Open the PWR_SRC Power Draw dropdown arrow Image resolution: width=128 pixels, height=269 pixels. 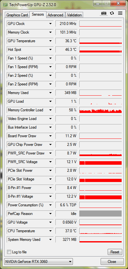50,153
